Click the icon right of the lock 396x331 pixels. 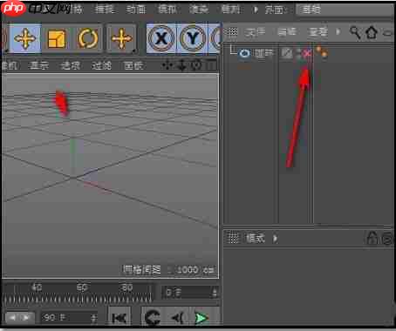[387, 239]
